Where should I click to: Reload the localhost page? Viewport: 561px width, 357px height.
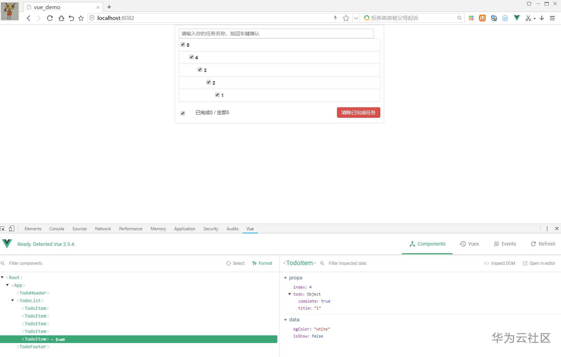[x=50, y=18]
